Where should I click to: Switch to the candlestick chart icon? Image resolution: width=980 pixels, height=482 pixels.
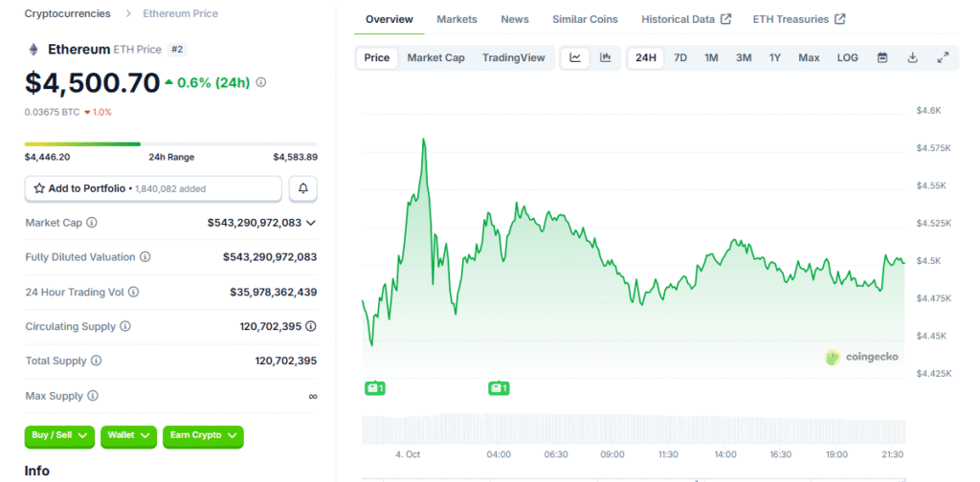(x=606, y=57)
